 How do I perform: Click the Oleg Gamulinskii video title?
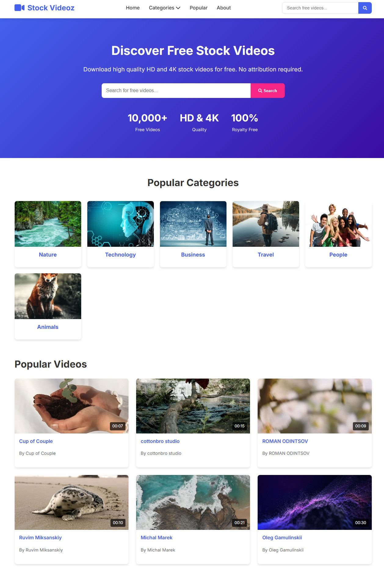[282, 538]
